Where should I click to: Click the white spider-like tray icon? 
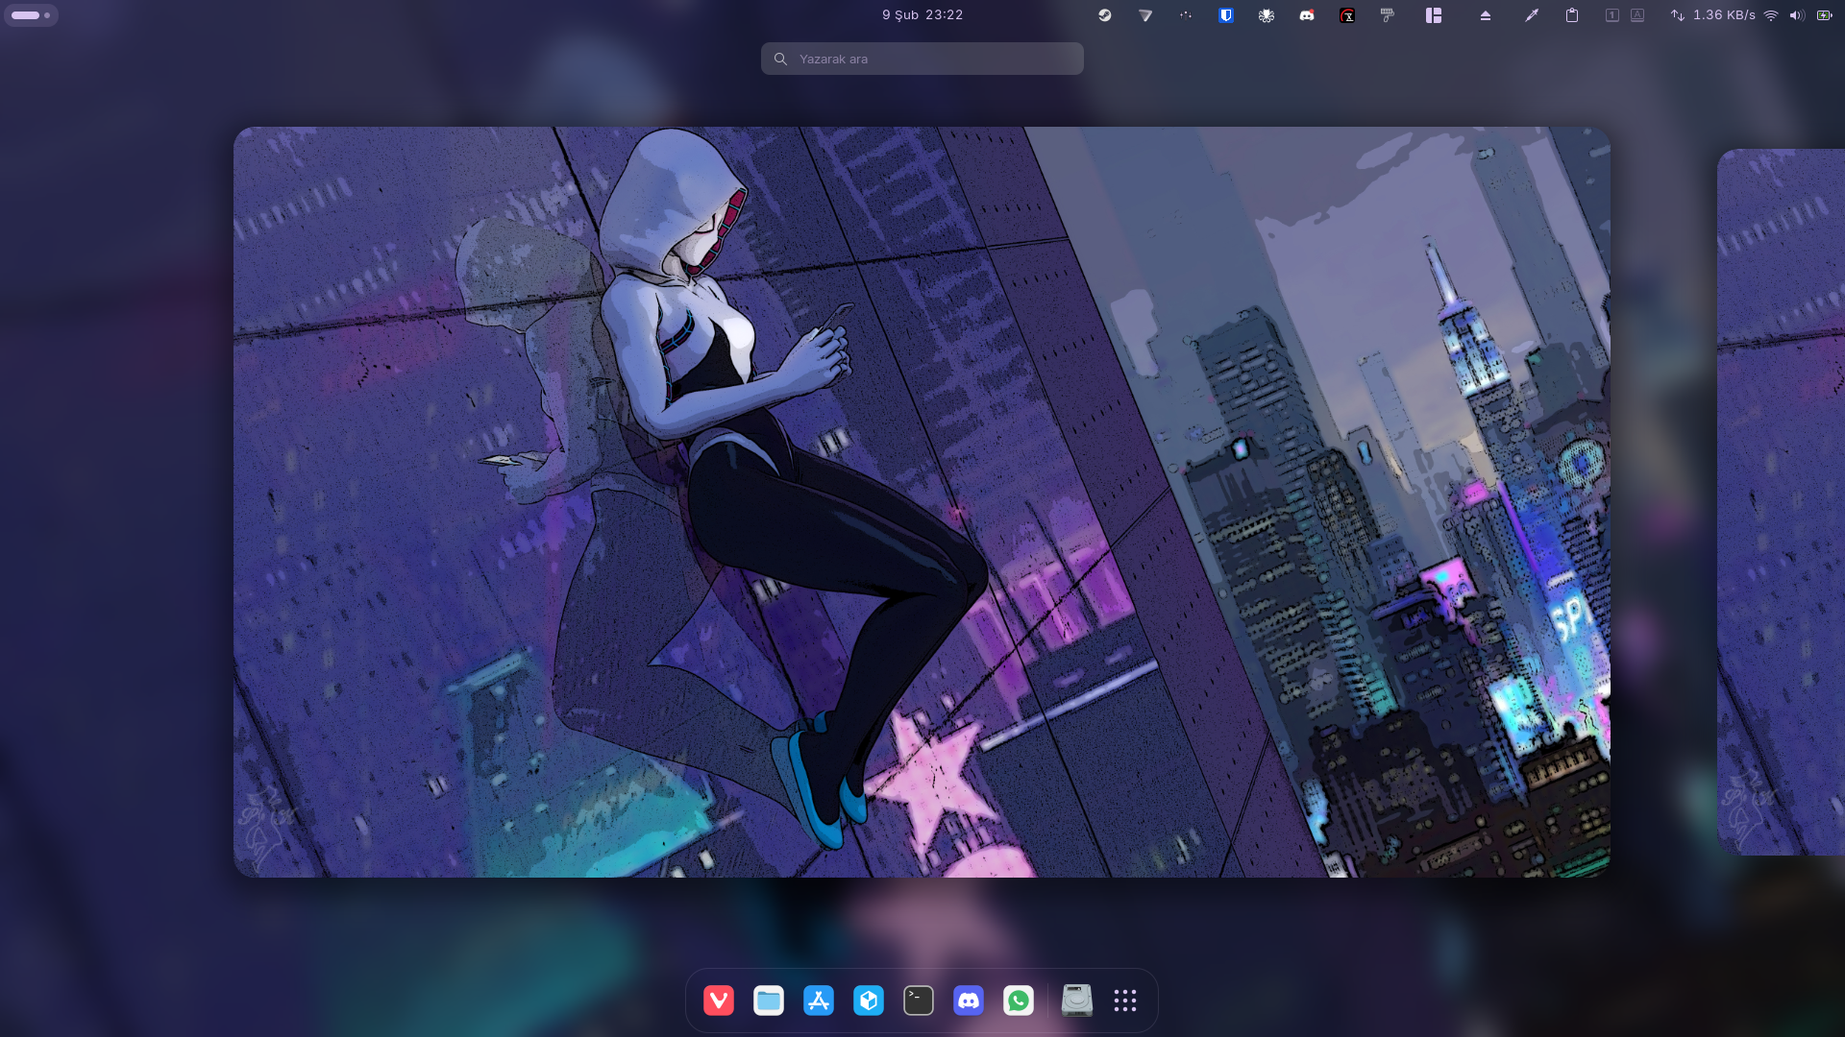1267,15
